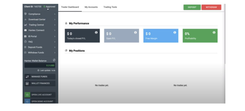Click the Open Live Account green icon

[27, 95]
